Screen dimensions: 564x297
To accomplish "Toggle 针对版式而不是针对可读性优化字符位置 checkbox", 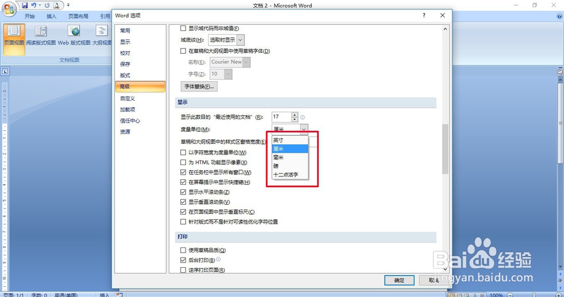I will pyautogui.click(x=183, y=221).
